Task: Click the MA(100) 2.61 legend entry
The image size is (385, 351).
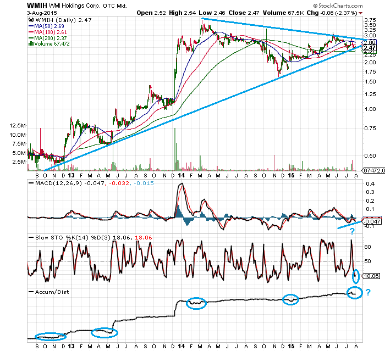Action: [51, 32]
